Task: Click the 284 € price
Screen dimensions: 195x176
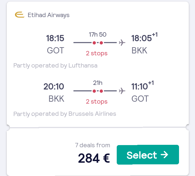Action: pos(94,158)
